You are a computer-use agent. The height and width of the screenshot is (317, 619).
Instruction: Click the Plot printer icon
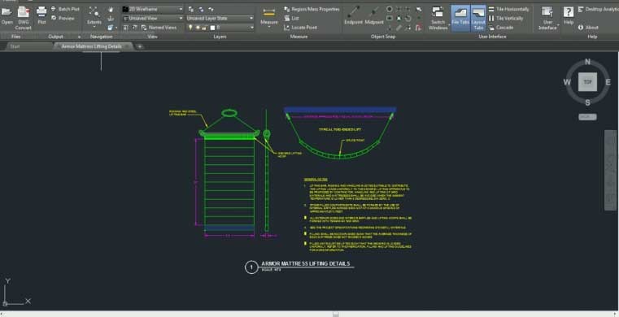click(41, 12)
